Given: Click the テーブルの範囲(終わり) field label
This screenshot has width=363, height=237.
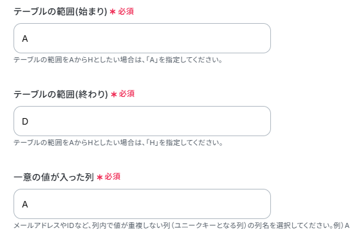Looking at the screenshot, I should (61, 94).
